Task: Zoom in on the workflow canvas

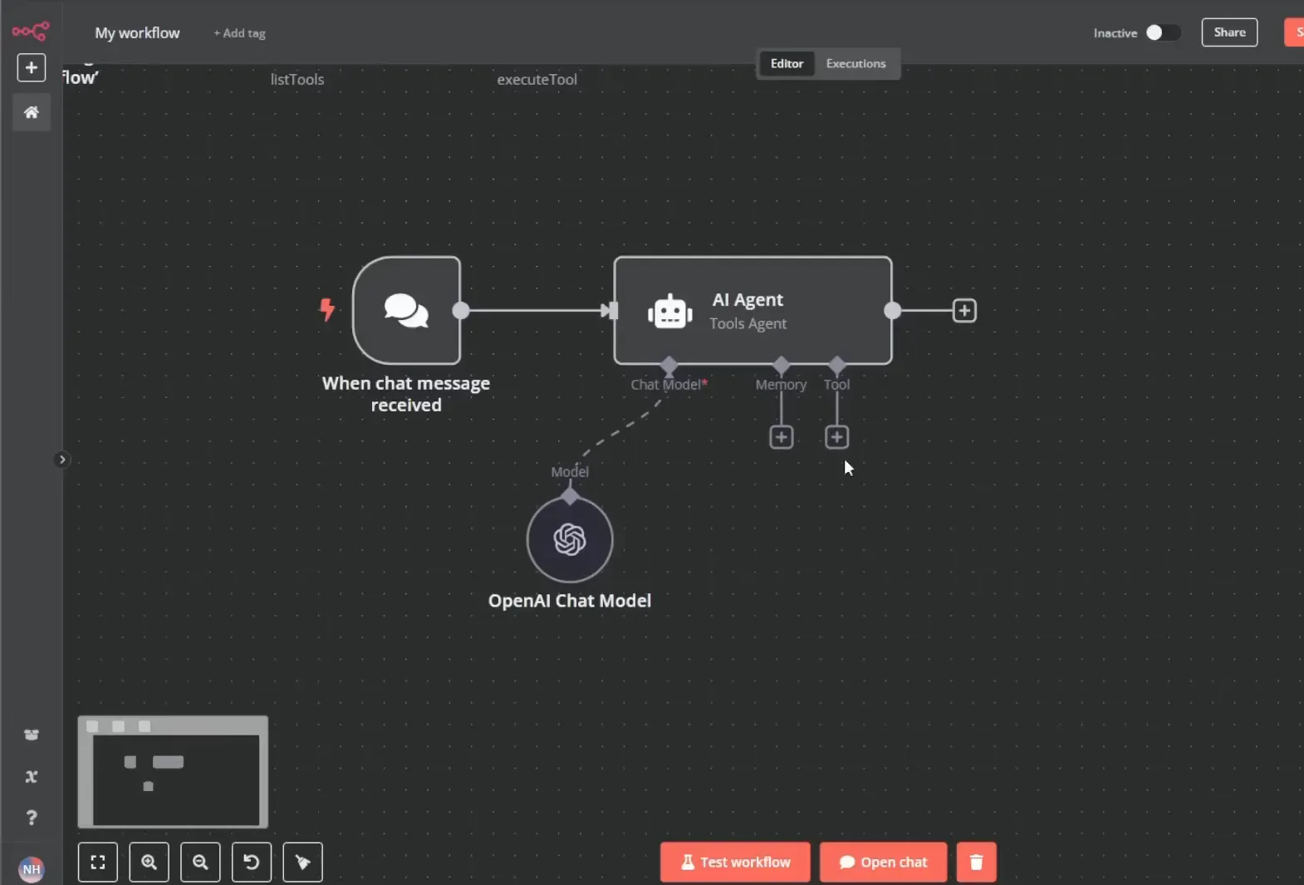Action: [x=150, y=862]
